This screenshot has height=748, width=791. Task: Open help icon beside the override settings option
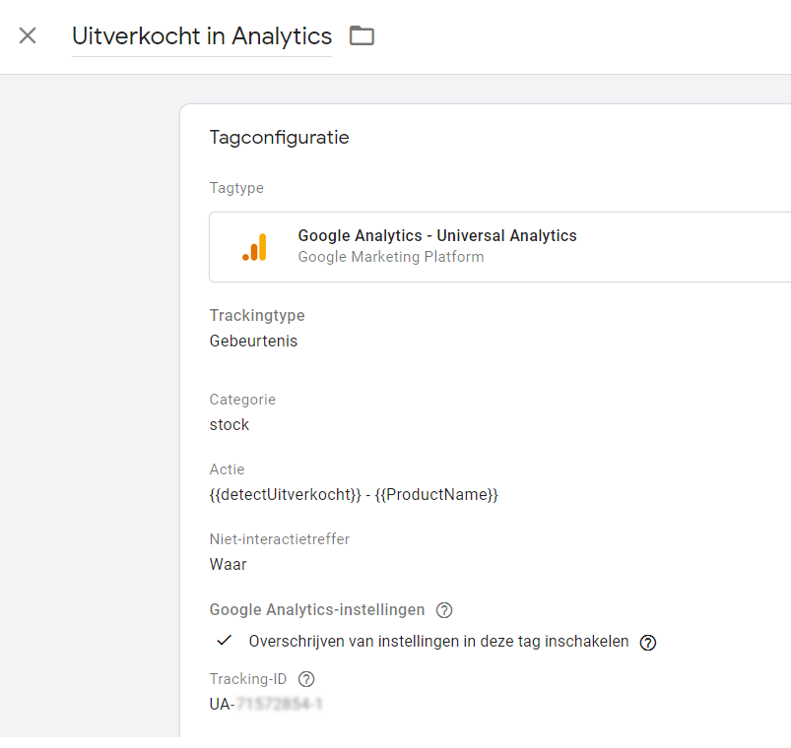click(x=648, y=643)
